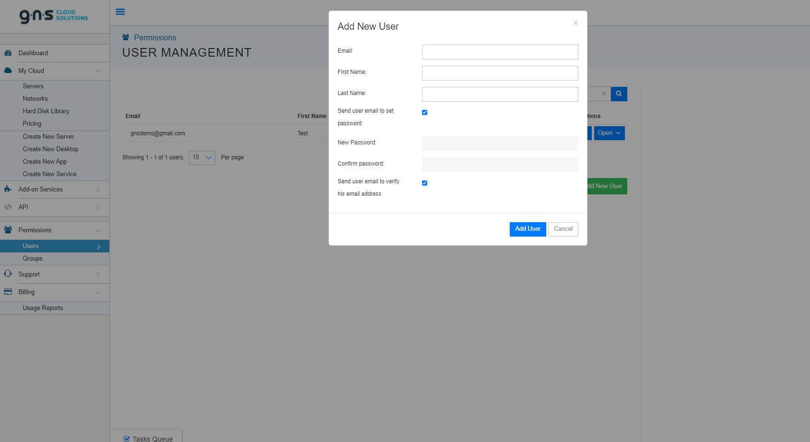
Task: Toggle Send user email to verify address
Action: click(x=424, y=183)
